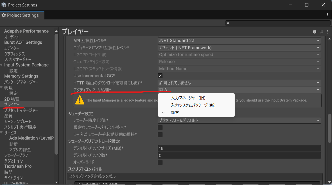Click the デフォルトチャンクサイズ value field
Viewport: 332px width, 185px height.
(239, 148)
